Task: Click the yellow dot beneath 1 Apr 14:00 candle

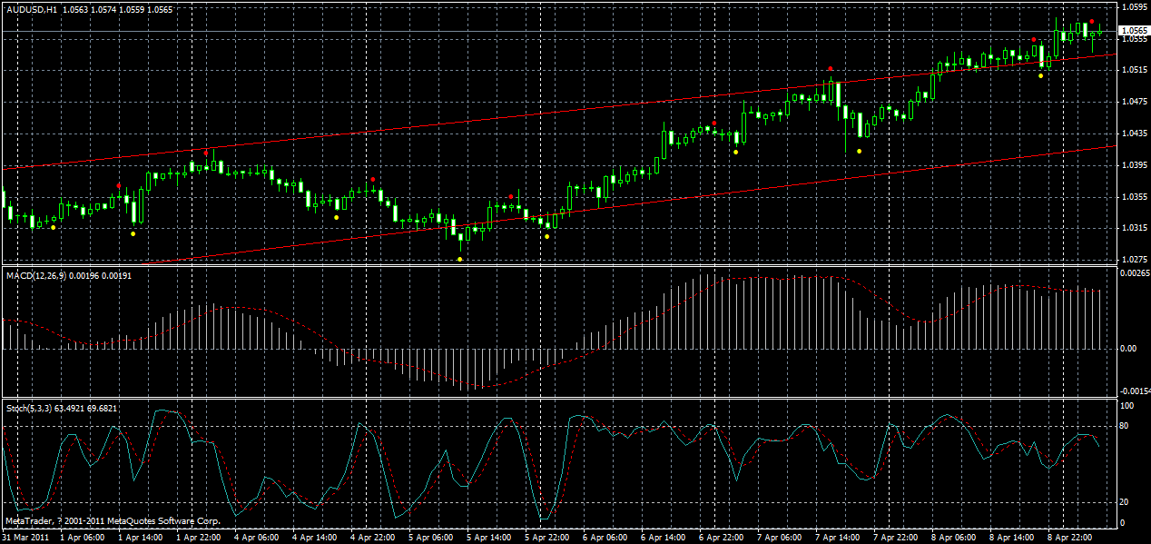Action: [x=133, y=233]
